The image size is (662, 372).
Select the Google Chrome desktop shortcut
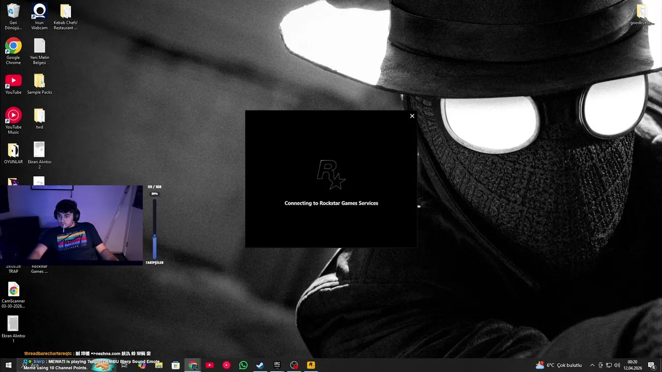pyautogui.click(x=13, y=51)
